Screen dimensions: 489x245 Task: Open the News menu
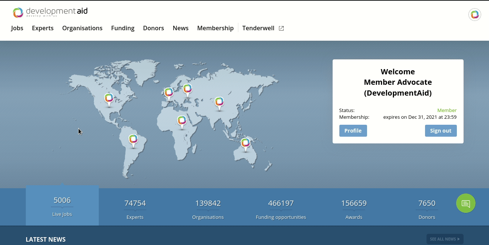tap(181, 28)
